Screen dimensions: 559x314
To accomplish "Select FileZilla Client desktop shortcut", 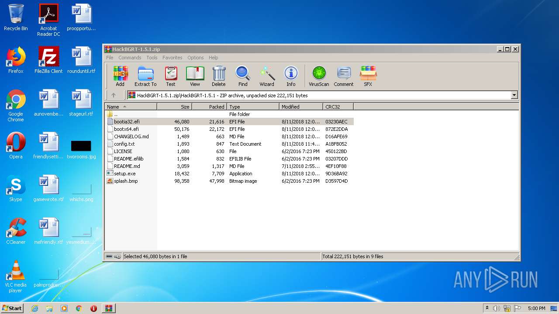I will [x=48, y=60].
